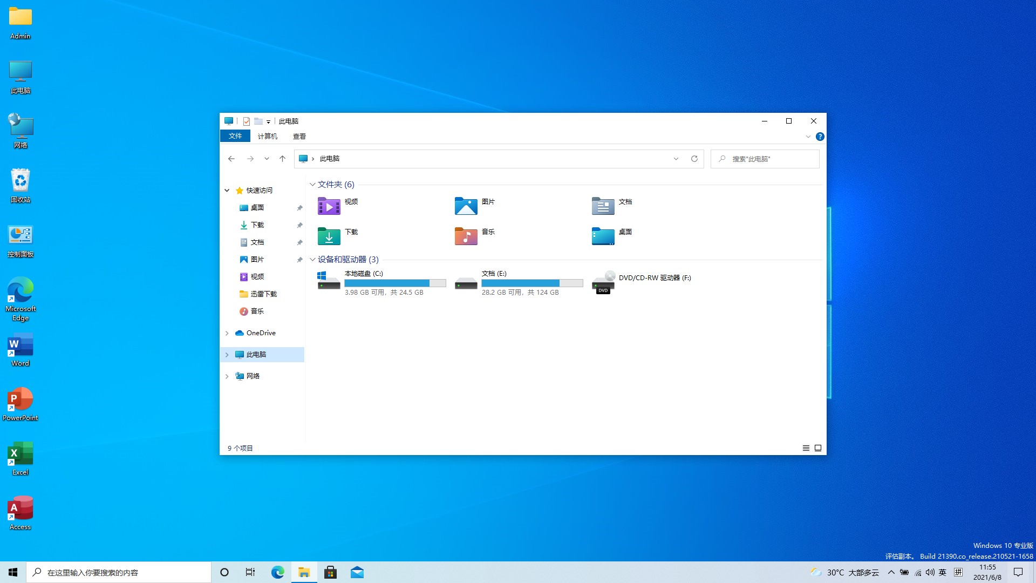1036x583 pixels.
Task: Open the 本地磁盘 (C:) drive
Action: click(364, 273)
